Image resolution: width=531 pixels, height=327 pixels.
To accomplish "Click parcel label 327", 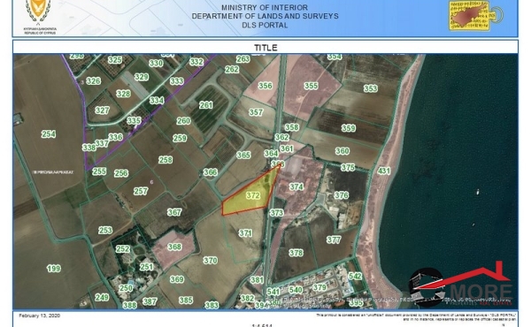I will click(103, 110).
